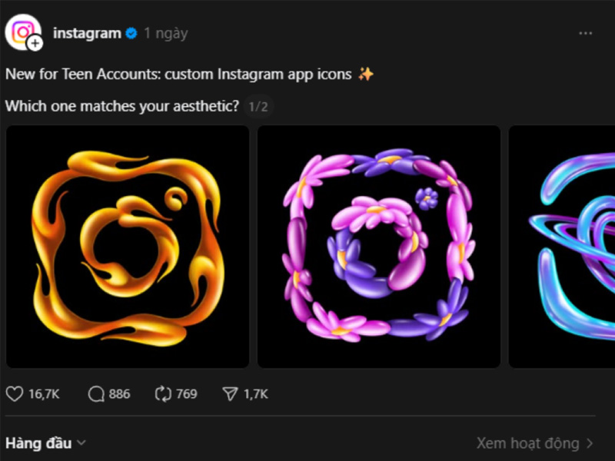
Task: Select the purple flower Instagram icon image
Action: pyautogui.click(x=378, y=247)
